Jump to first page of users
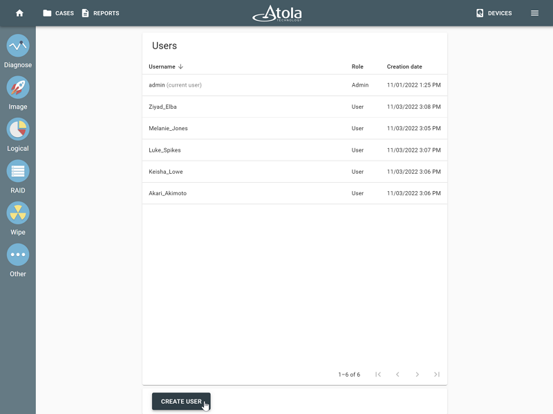 coord(378,375)
